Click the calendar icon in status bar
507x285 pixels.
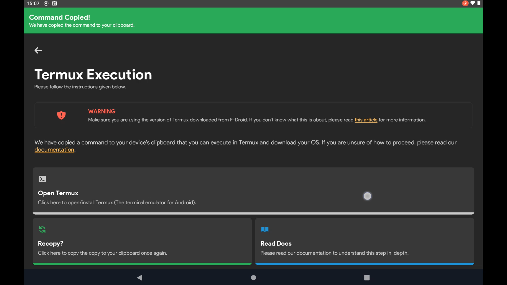(54, 3)
